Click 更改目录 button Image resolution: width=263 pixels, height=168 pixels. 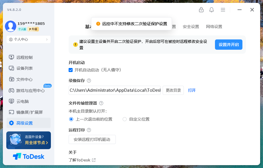click(x=173, y=90)
